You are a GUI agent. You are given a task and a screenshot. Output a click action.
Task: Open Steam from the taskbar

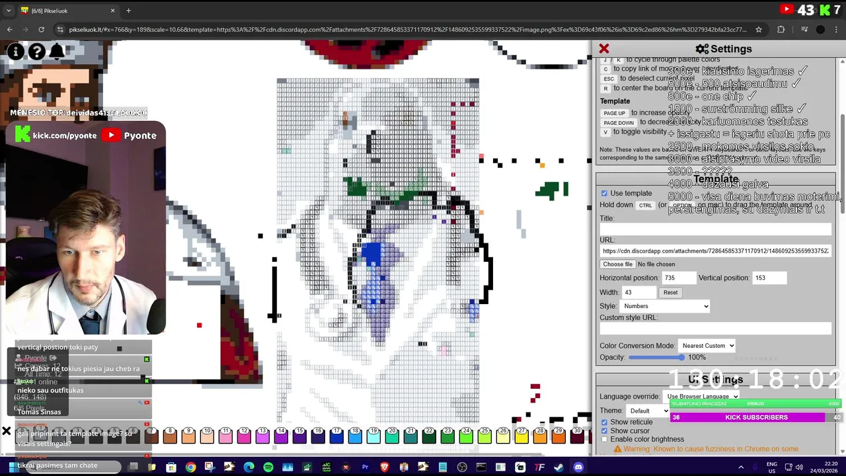(559, 467)
